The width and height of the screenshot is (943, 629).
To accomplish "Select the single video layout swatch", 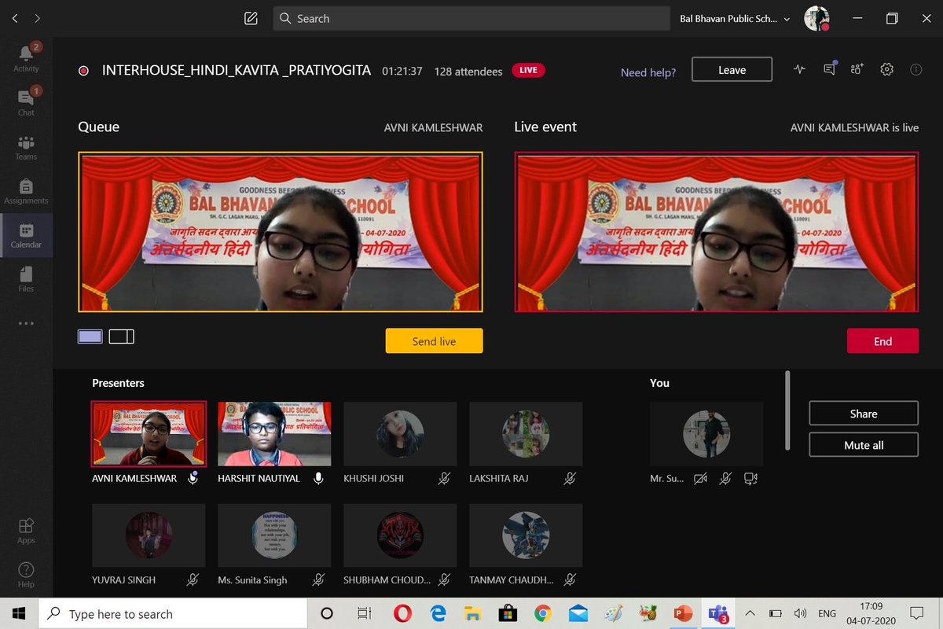I will pos(90,336).
